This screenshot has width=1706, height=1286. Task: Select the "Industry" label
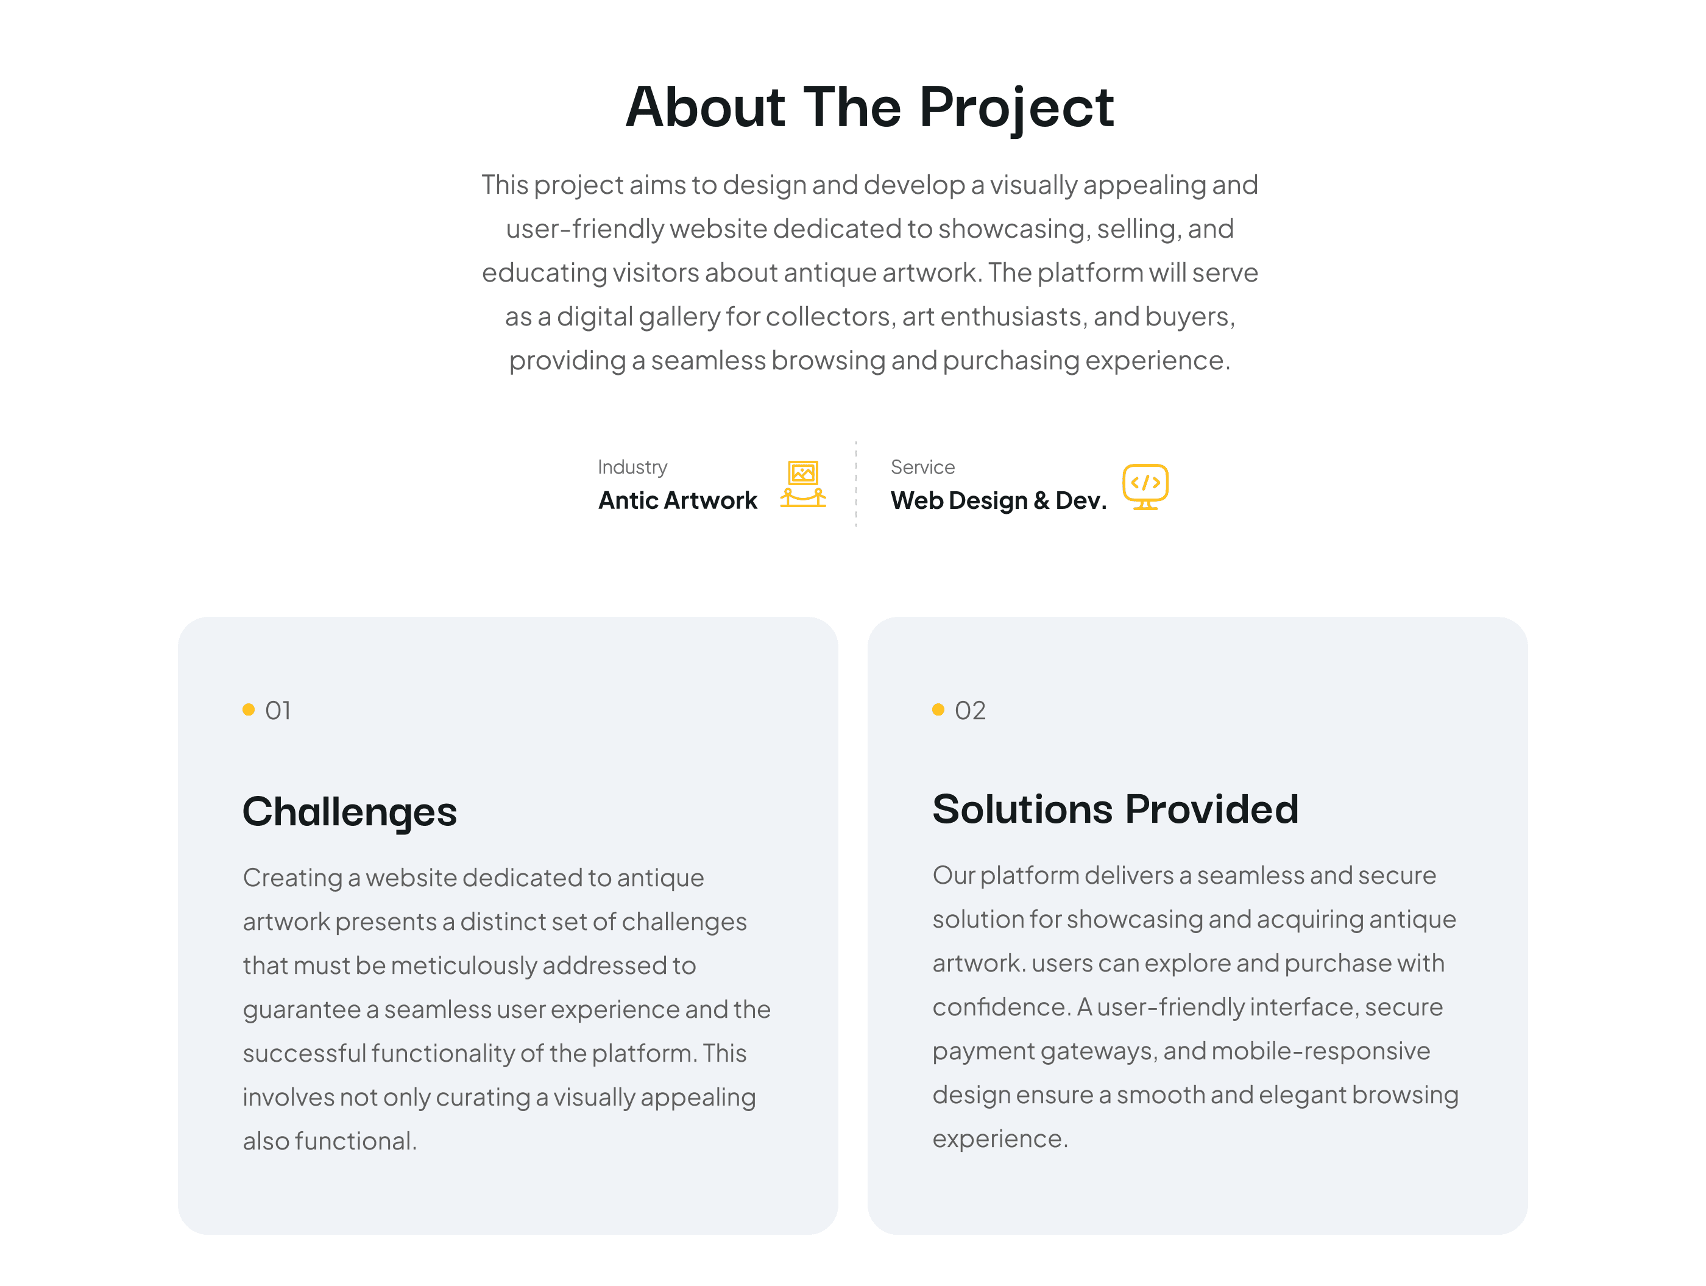[x=632, y=467]
